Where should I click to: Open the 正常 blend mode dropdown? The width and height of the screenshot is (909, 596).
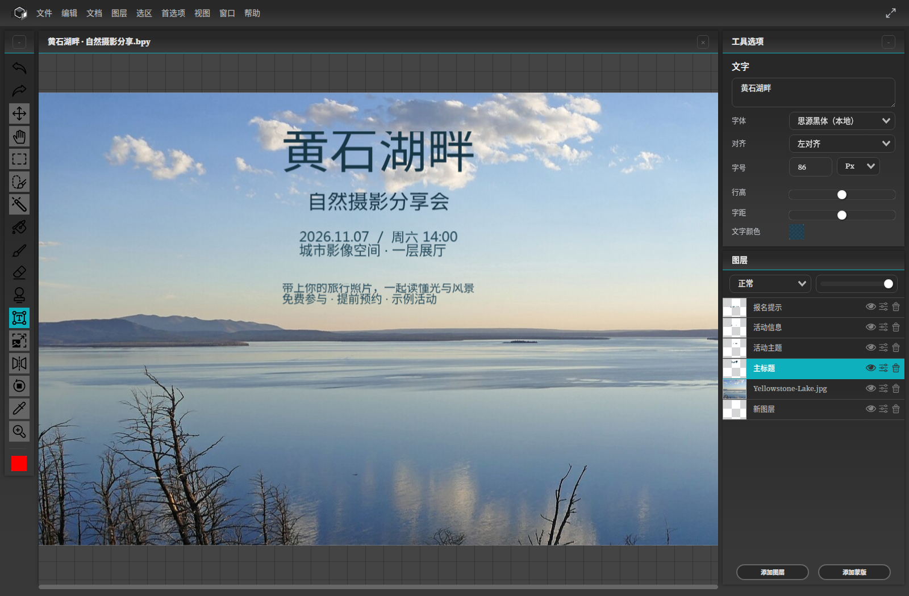click(x=770, y=283)
